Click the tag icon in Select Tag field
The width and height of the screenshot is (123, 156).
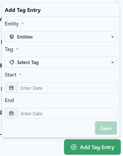(x=12, y=62)
